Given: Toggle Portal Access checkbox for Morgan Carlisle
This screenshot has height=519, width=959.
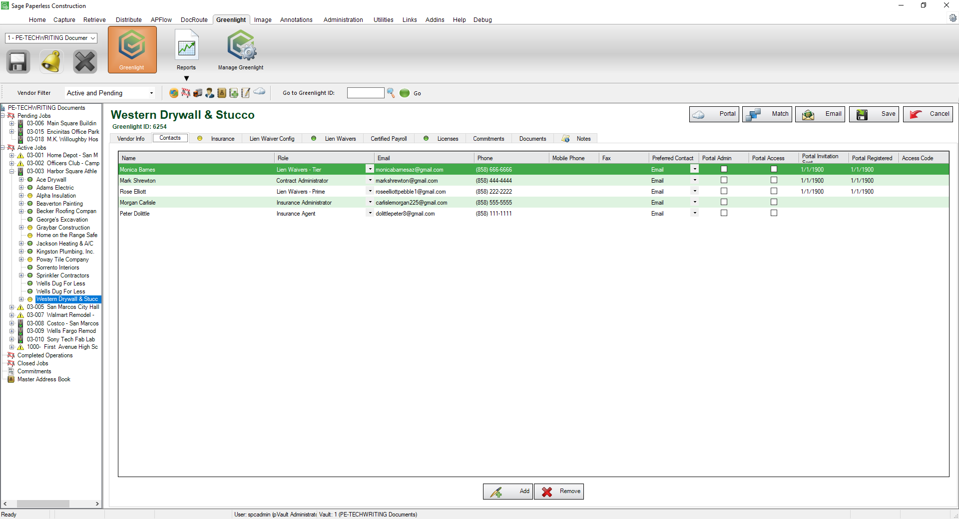Looking at the screenshot, I should point(774,202).
